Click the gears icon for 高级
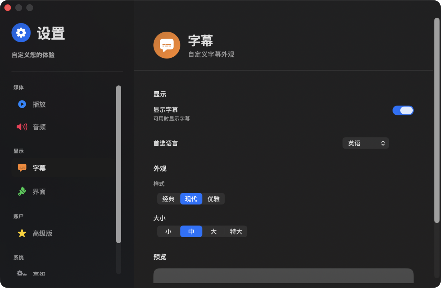Screen dimensions: 441x288 (22, 274)
